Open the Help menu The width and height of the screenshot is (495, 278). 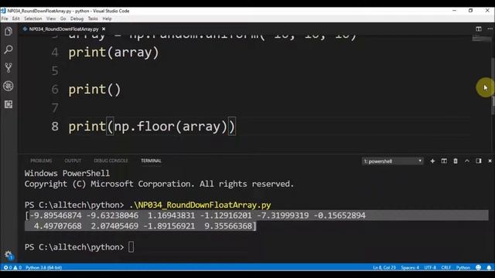[107, 19]
